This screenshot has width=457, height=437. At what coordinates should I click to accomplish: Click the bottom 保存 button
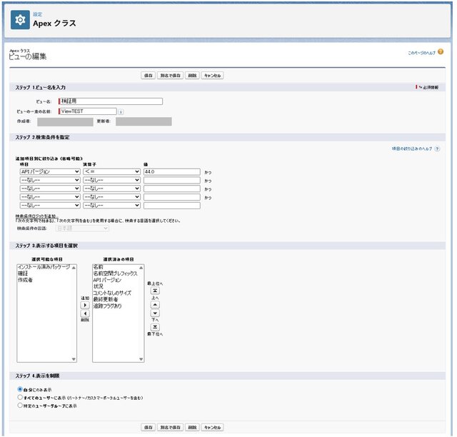149,428
